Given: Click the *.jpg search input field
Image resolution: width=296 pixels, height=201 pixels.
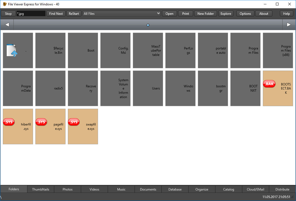Looking at the screenshot, I should click(x=31, y=13).
